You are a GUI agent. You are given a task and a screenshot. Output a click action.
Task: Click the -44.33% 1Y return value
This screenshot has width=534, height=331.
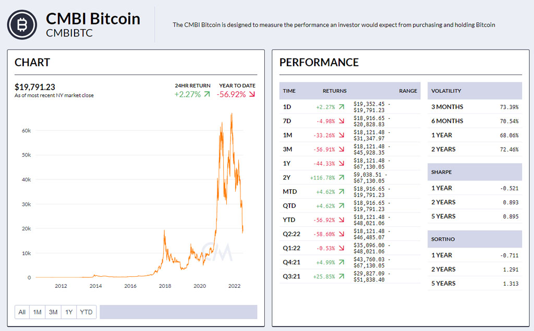coord(324,164)
